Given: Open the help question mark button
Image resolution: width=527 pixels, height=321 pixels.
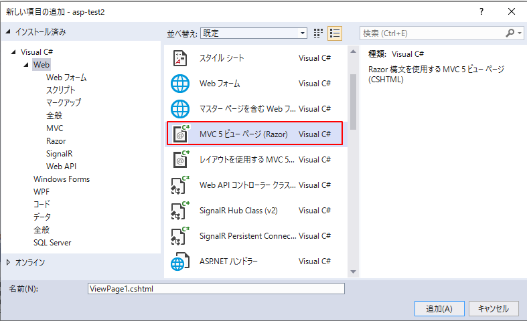Looking at the screenshot, I should click(x=481, y=12).
